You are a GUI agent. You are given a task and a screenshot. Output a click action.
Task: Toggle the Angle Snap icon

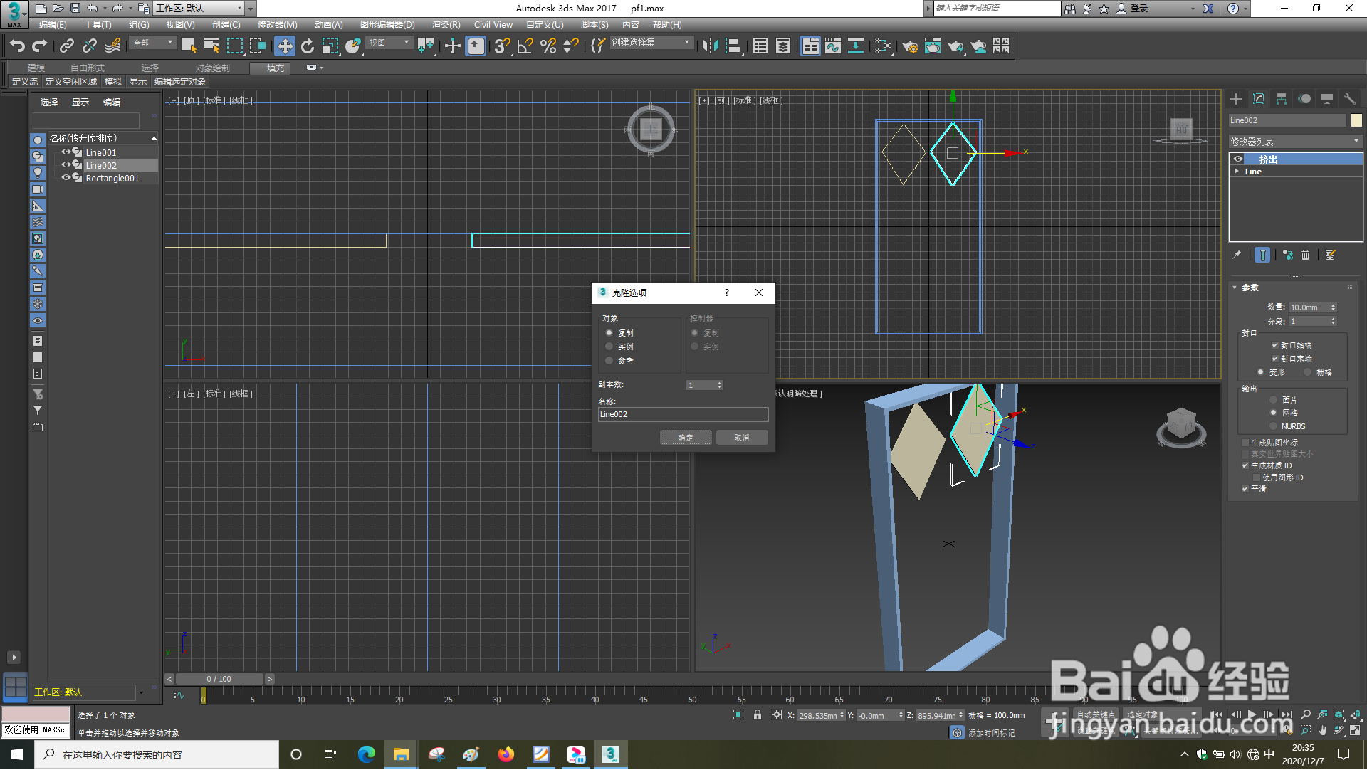(525, 46)
